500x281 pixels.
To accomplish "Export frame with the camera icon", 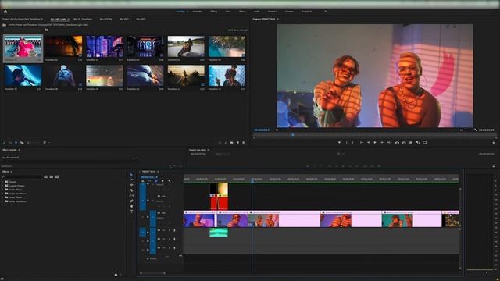I will tap(411, 142).
